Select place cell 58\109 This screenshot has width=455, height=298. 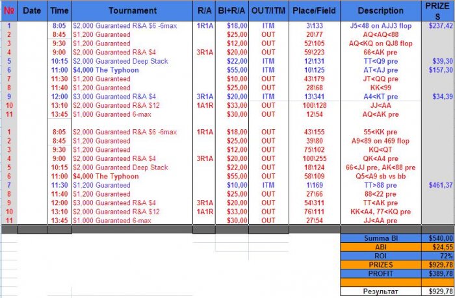[315, 176]
